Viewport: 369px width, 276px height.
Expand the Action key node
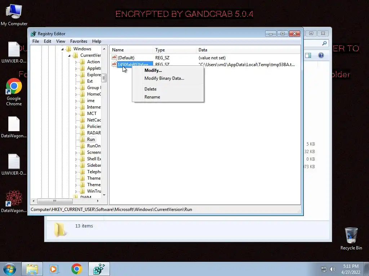(76, 62)
